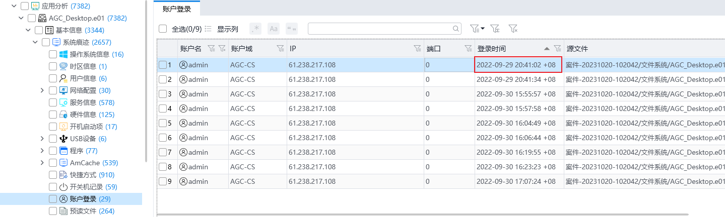Check the 操作系统信息 tree checkbox
Viewport: 725px width, 217px height.
click(x=53, y=54)
